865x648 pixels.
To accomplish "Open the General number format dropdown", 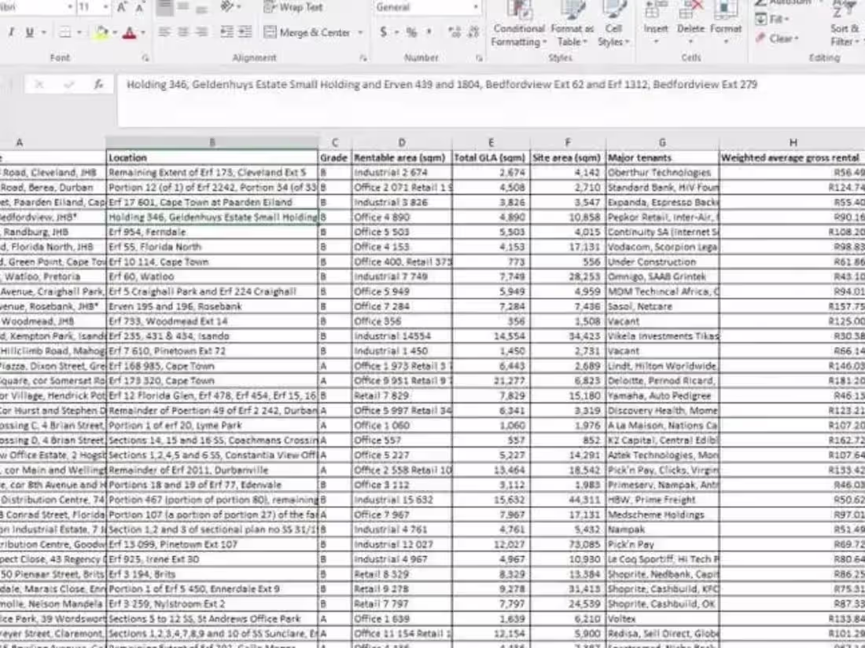I will (476, 6).
